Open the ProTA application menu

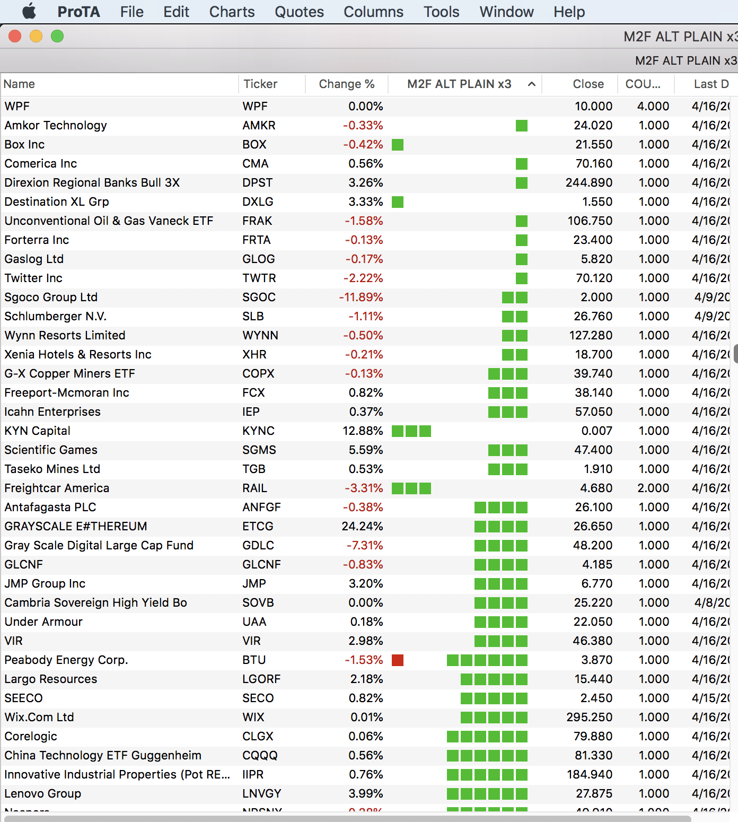click(x=78, y=12)
